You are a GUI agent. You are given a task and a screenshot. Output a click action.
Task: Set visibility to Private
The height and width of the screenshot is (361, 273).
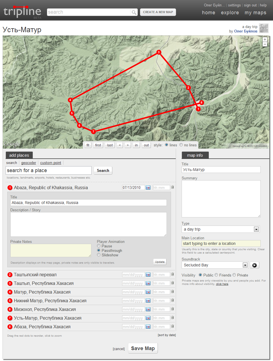click(234, 275)
